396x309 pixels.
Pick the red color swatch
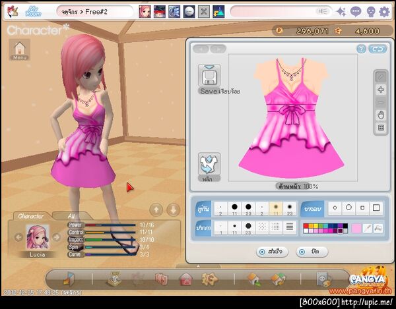306,226
